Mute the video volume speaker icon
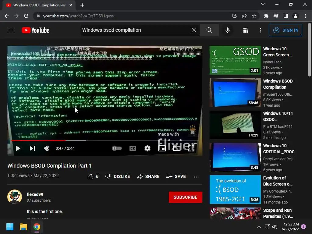 tap(47, 148)
